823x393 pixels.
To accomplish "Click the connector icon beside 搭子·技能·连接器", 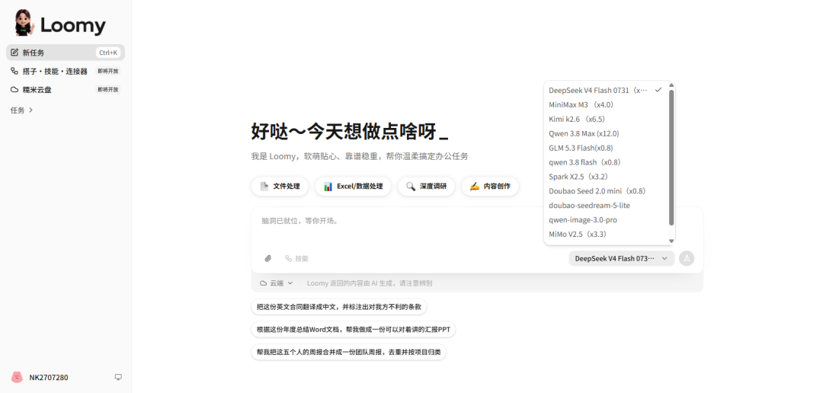I will coord(14,71).
